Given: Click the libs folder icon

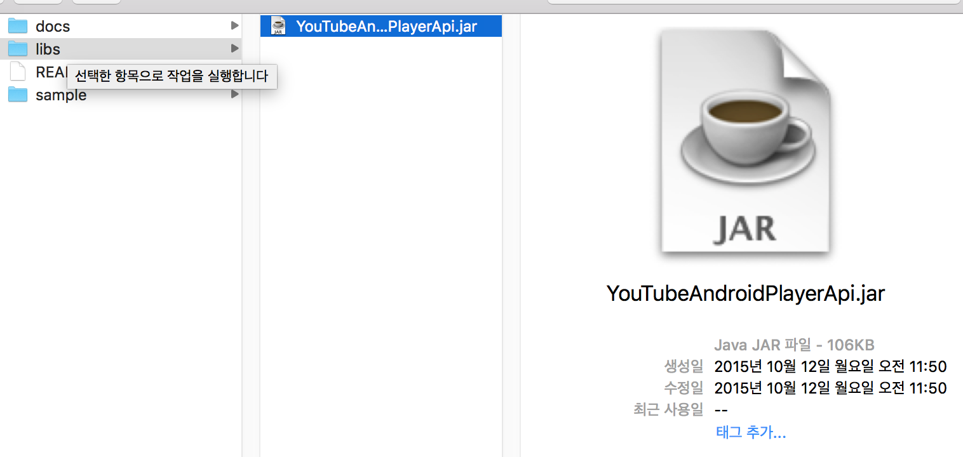Looking at the screenshot, I should pos(18,49).
